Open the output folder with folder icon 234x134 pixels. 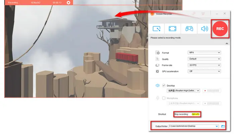(x=223, y=126)
